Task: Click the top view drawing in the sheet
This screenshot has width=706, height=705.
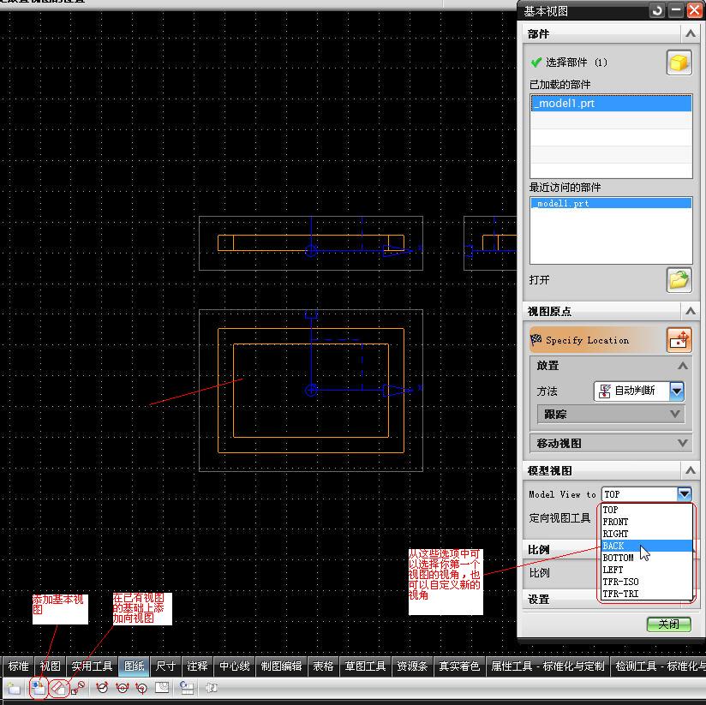Action: pyautogui.click(x=311, y=391)
